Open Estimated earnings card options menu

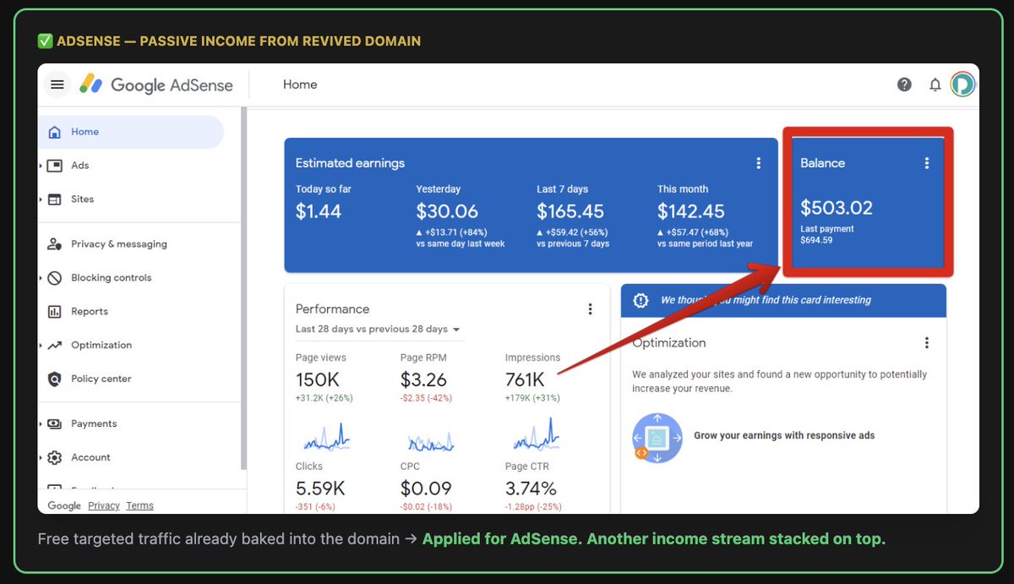click(758, 163)
